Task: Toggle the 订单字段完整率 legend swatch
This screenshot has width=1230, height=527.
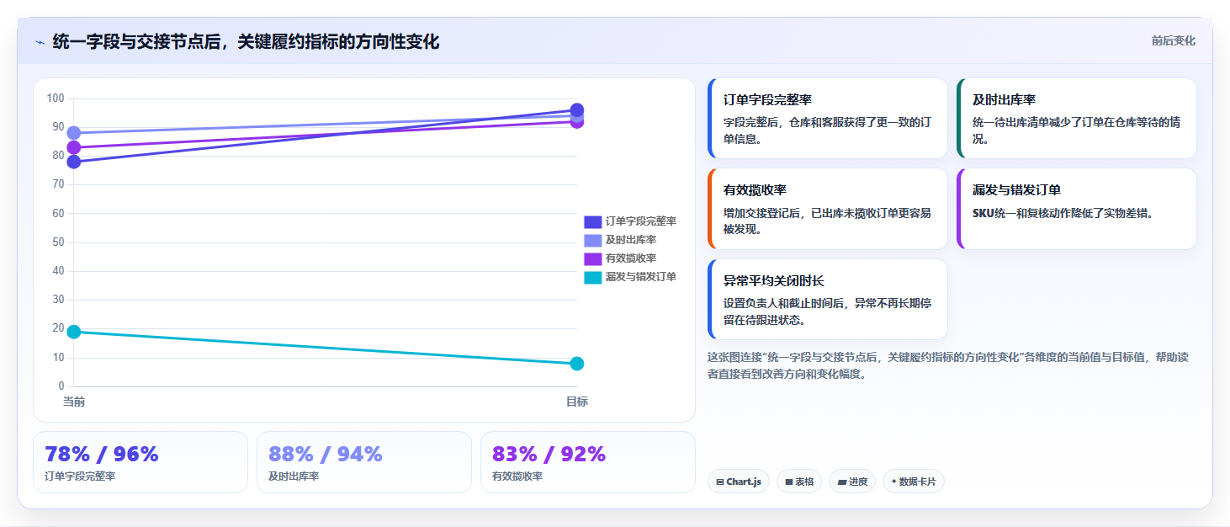Action: tap(593, 221)
